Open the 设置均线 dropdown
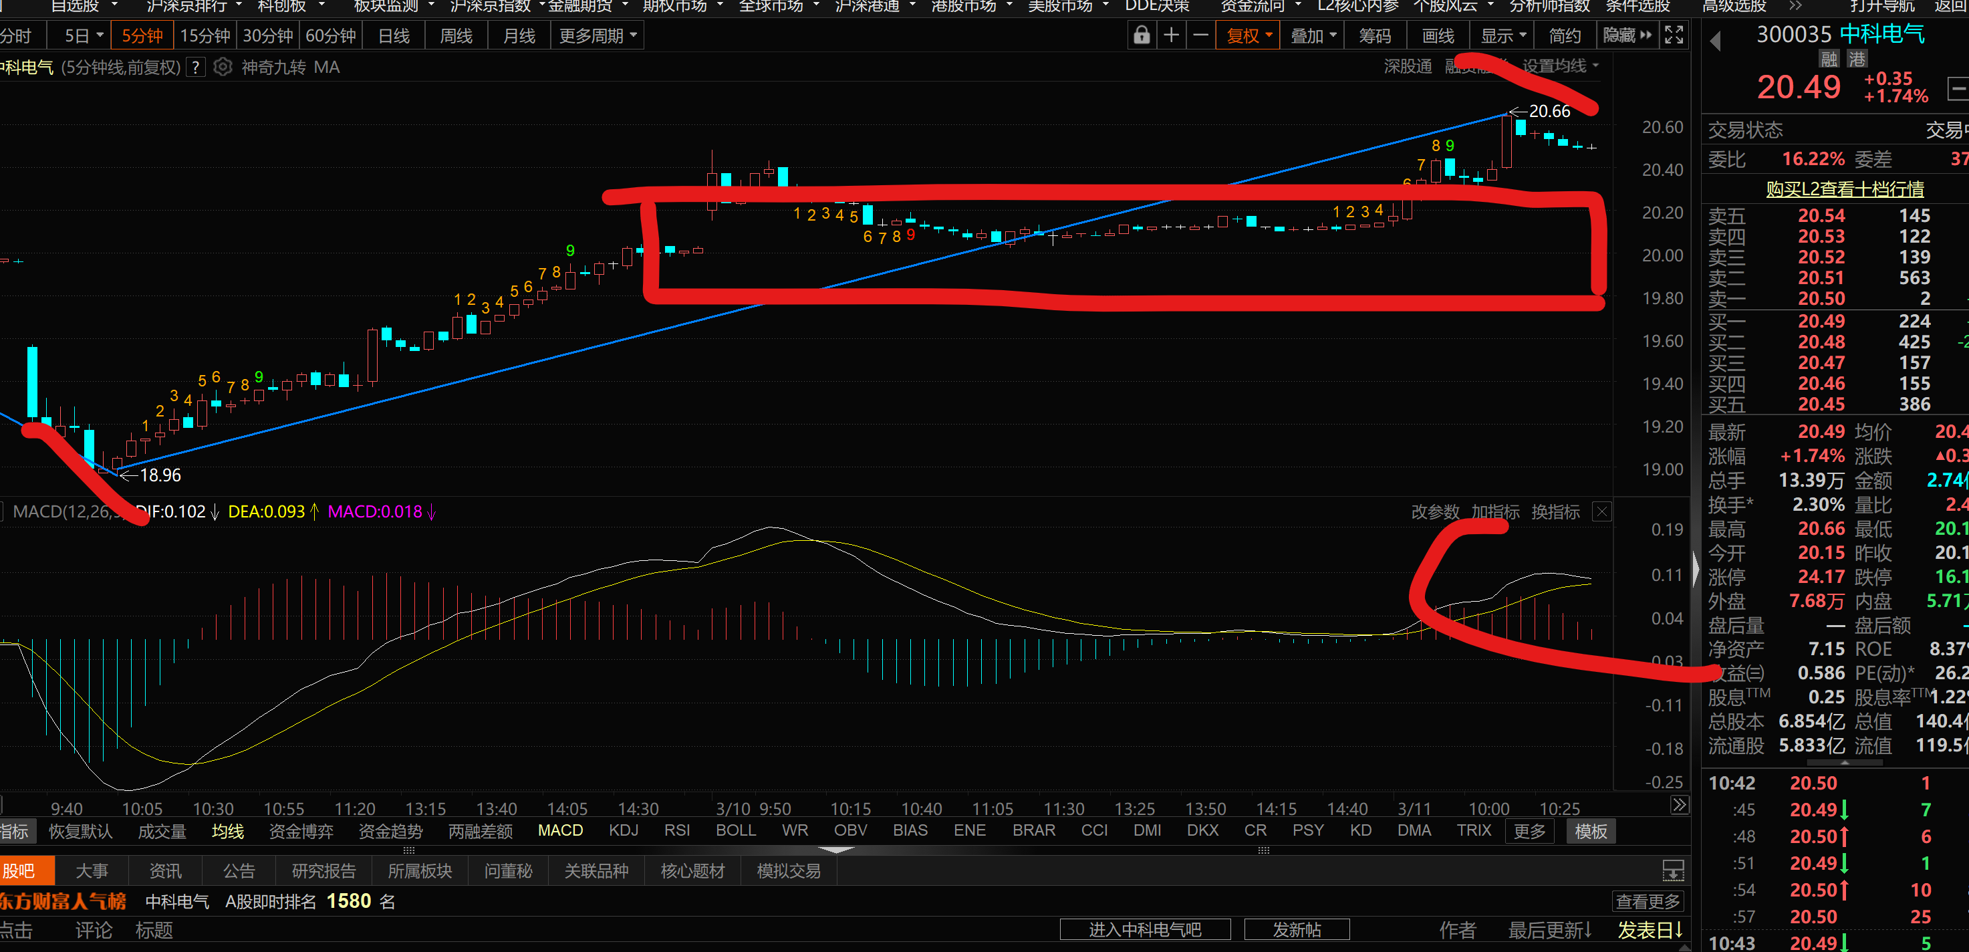Viewport: 1969px width, 952px height. 1559,67
